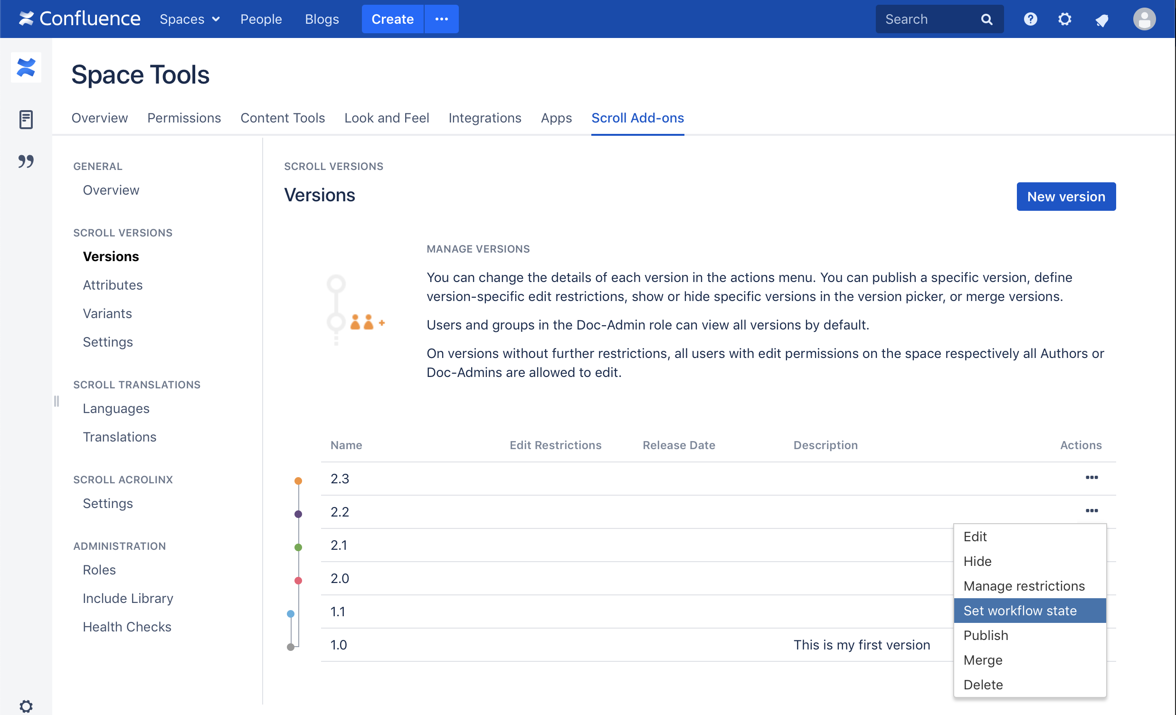The image size is (1176, 715).
Task: Click the sidebar settings gear at bottom
Action: (26, 706)
